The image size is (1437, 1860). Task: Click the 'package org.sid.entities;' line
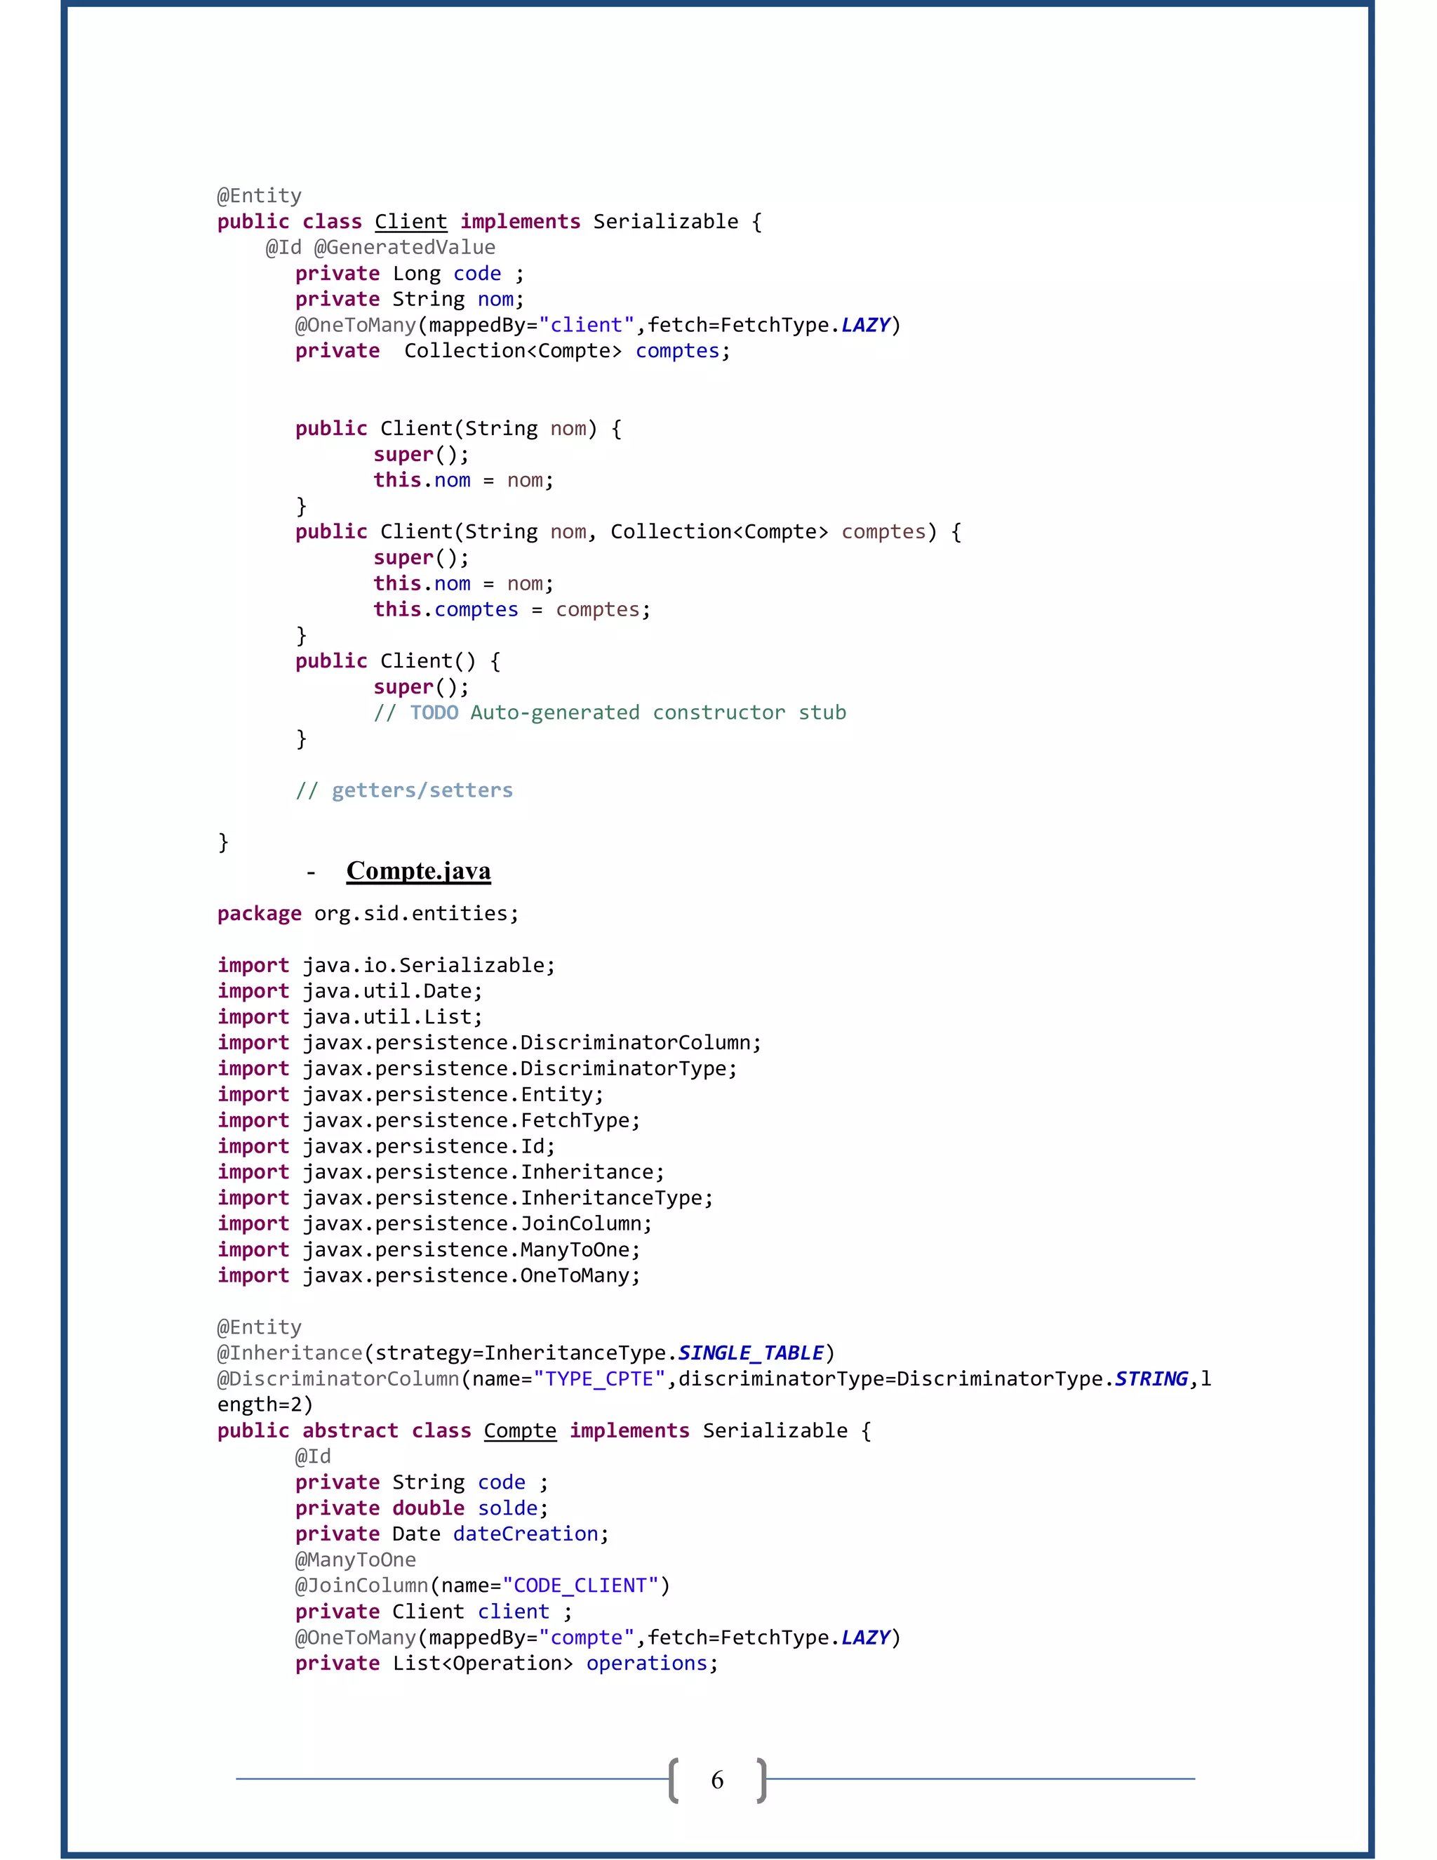coord(368,914)
